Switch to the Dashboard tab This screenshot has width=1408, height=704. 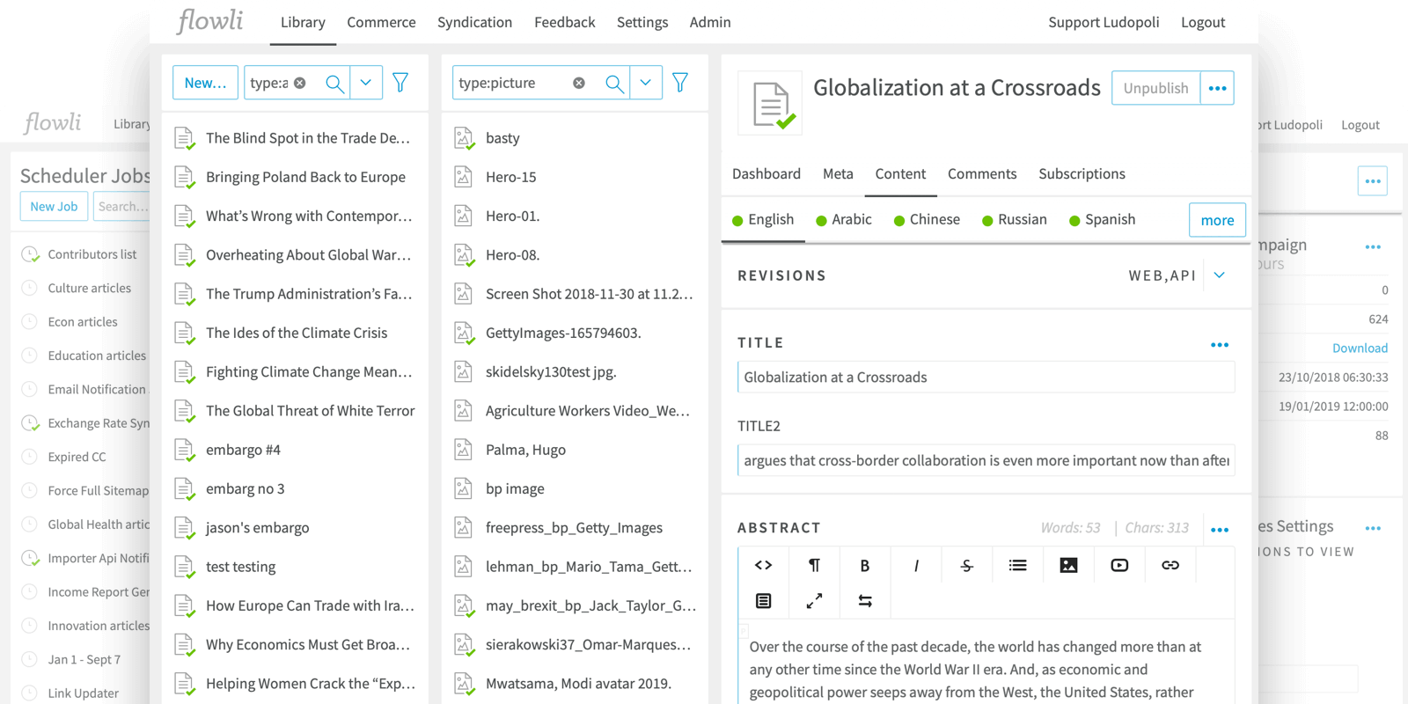[766, 174]
